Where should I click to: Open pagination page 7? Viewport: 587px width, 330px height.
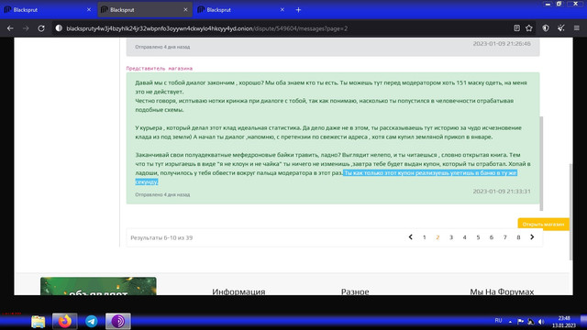(x=505, y=237)
